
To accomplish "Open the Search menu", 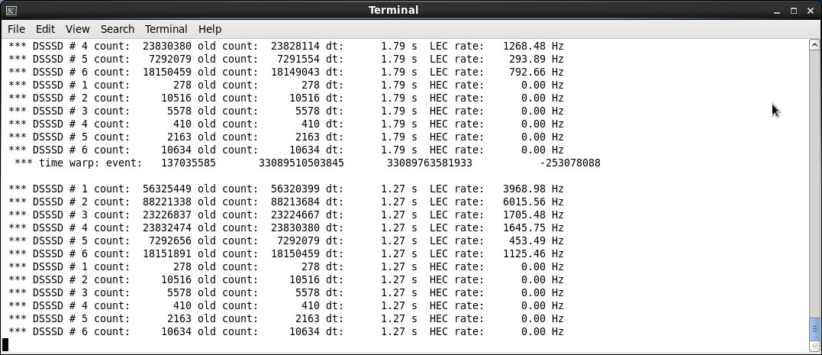I will pyautogui.click(x=117, y=29).
